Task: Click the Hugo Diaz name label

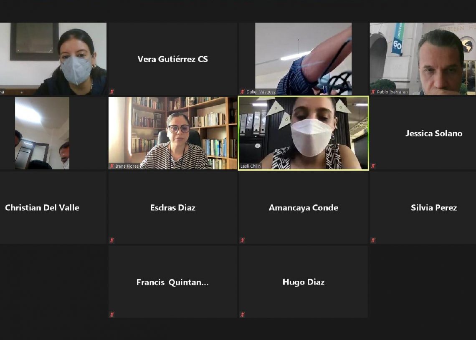Action: pos(303,282)
